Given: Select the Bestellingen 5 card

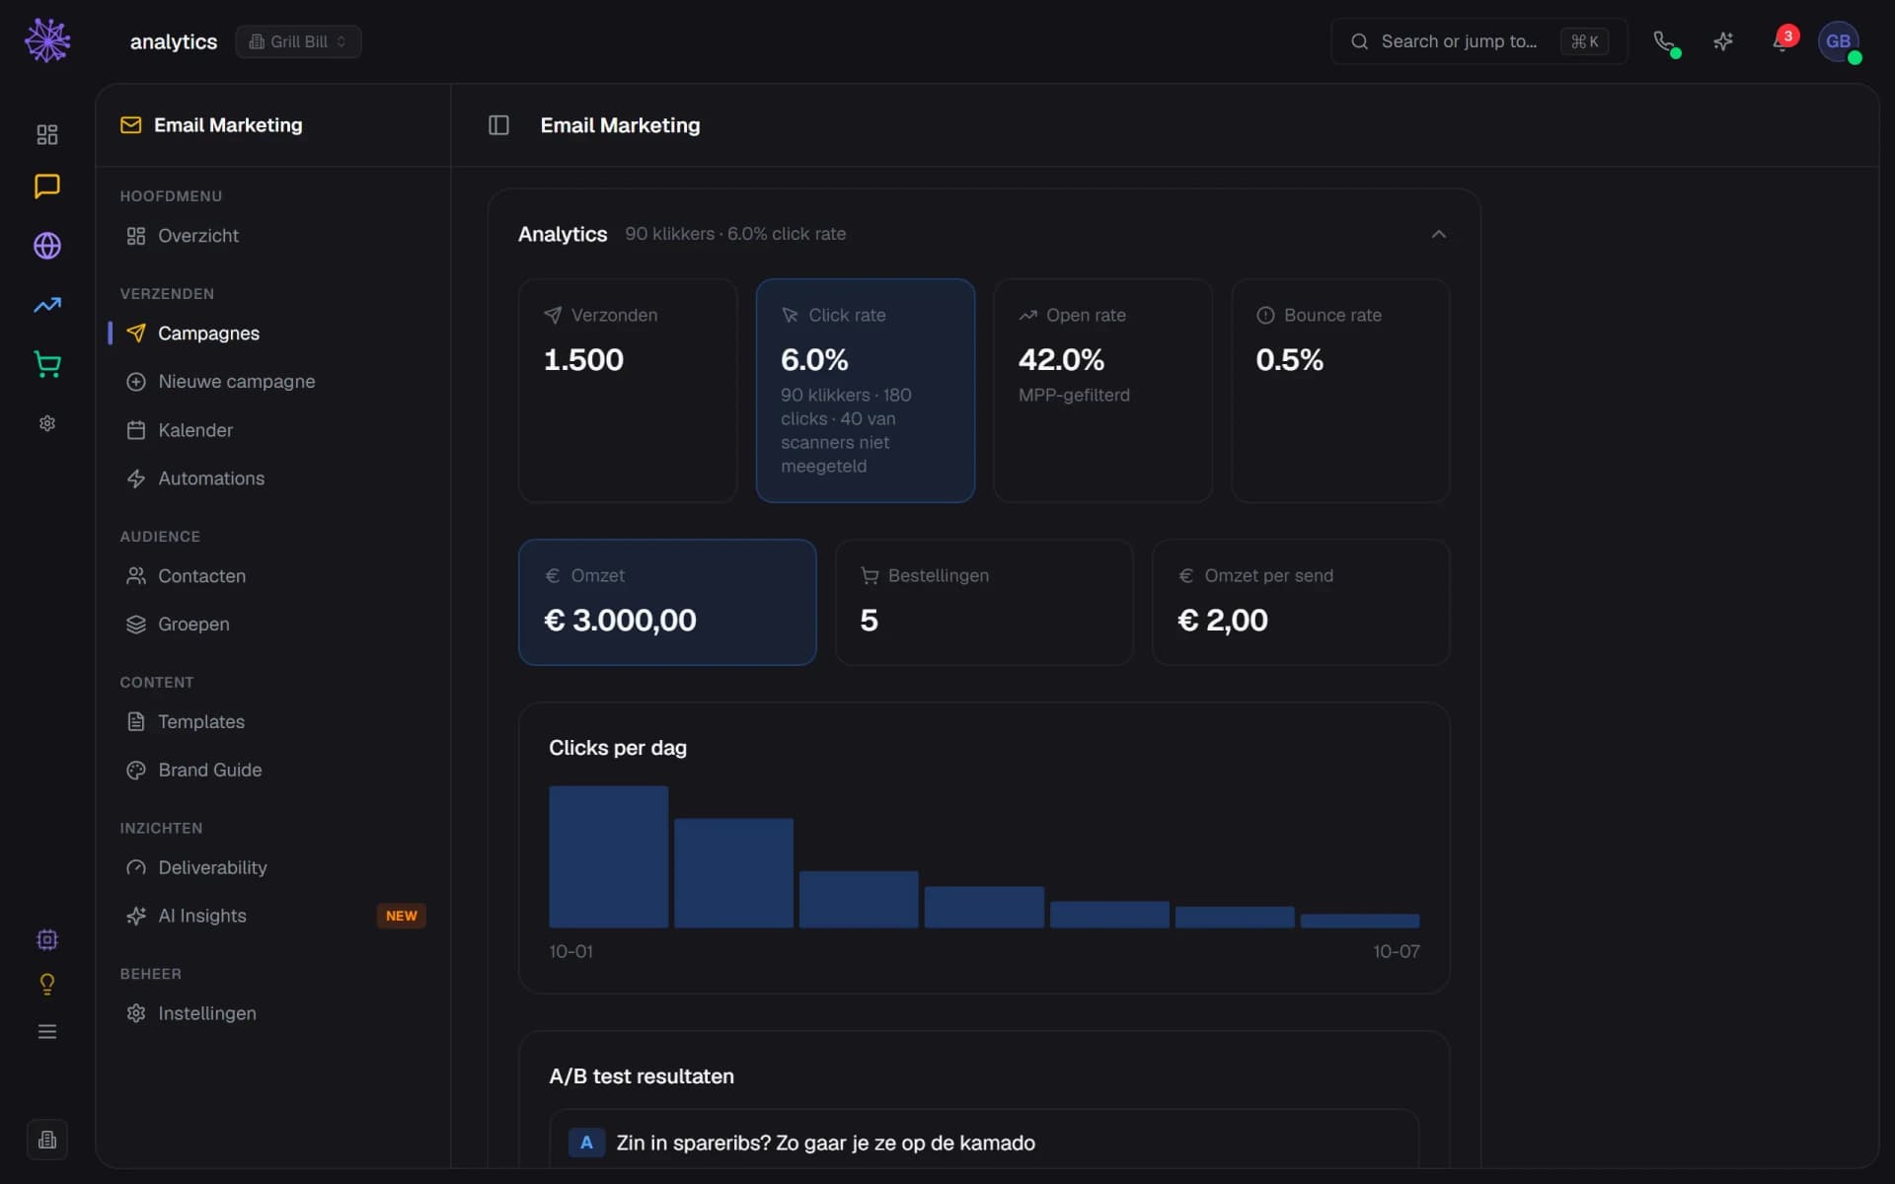Looking at the screenshot, I should 984,602.
